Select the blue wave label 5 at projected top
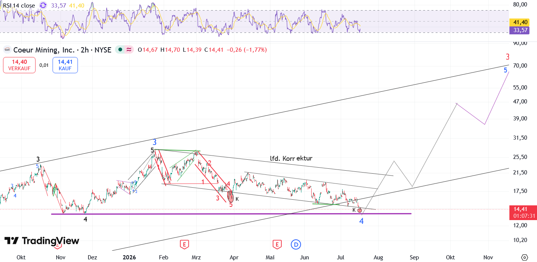 tap(506, 70)
